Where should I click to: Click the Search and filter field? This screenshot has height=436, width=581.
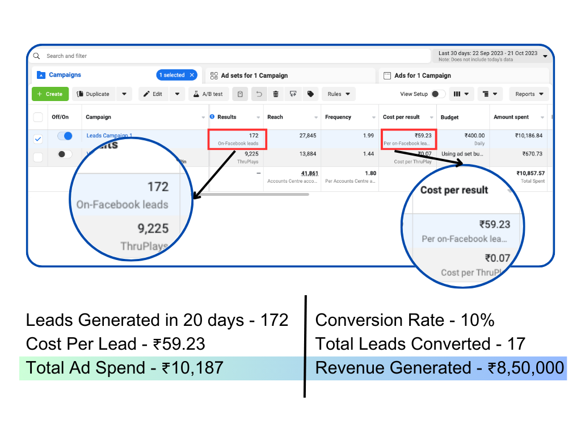tap(227, 56)
